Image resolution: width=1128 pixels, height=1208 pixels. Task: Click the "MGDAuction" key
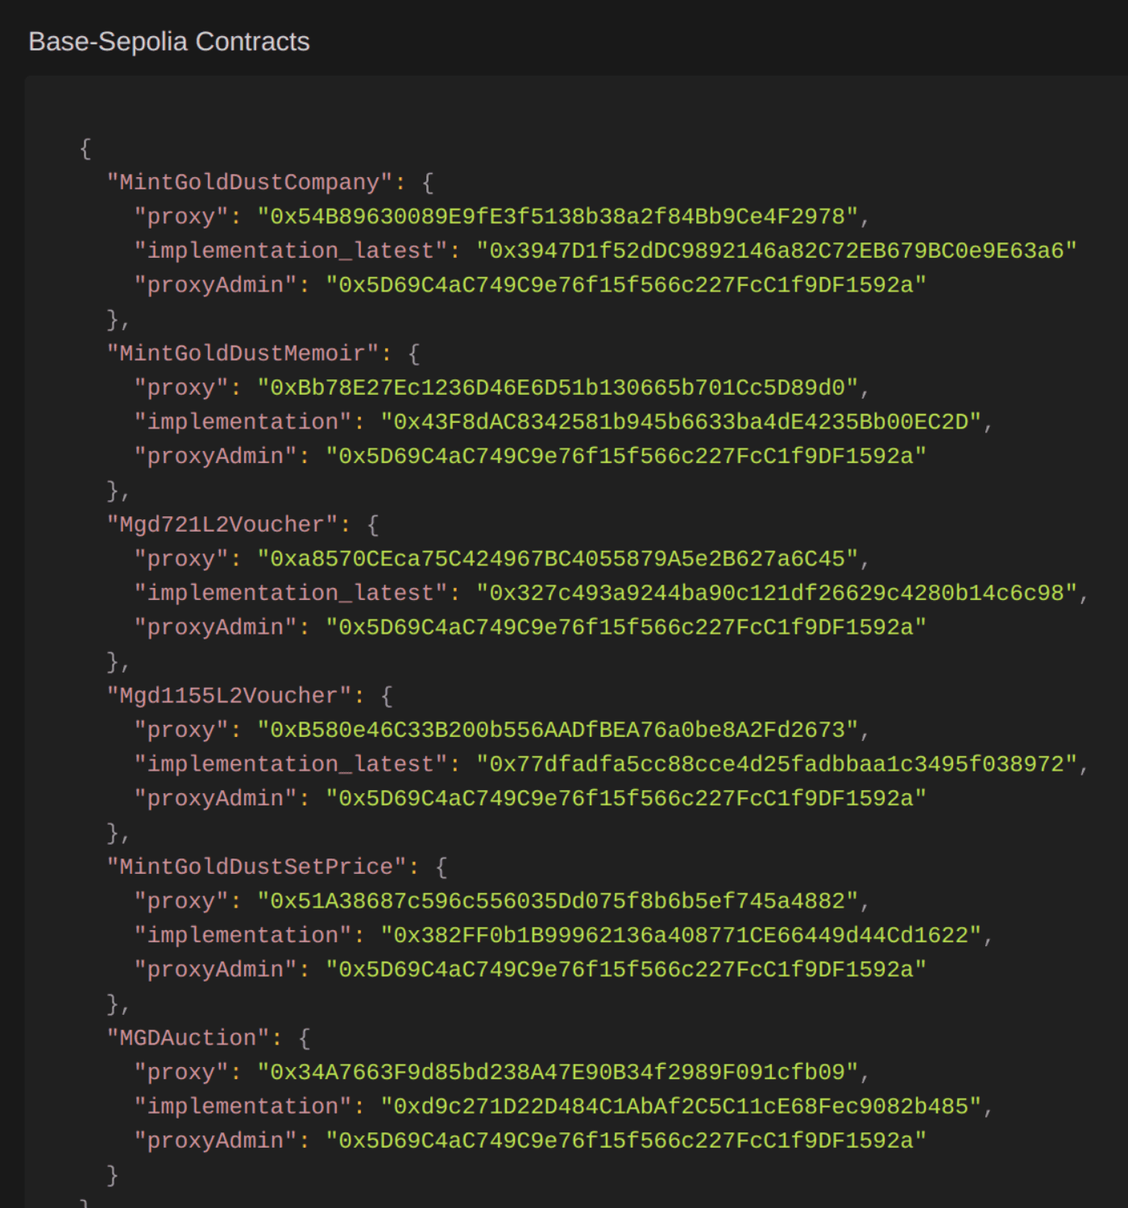(x=188, y=1038)
